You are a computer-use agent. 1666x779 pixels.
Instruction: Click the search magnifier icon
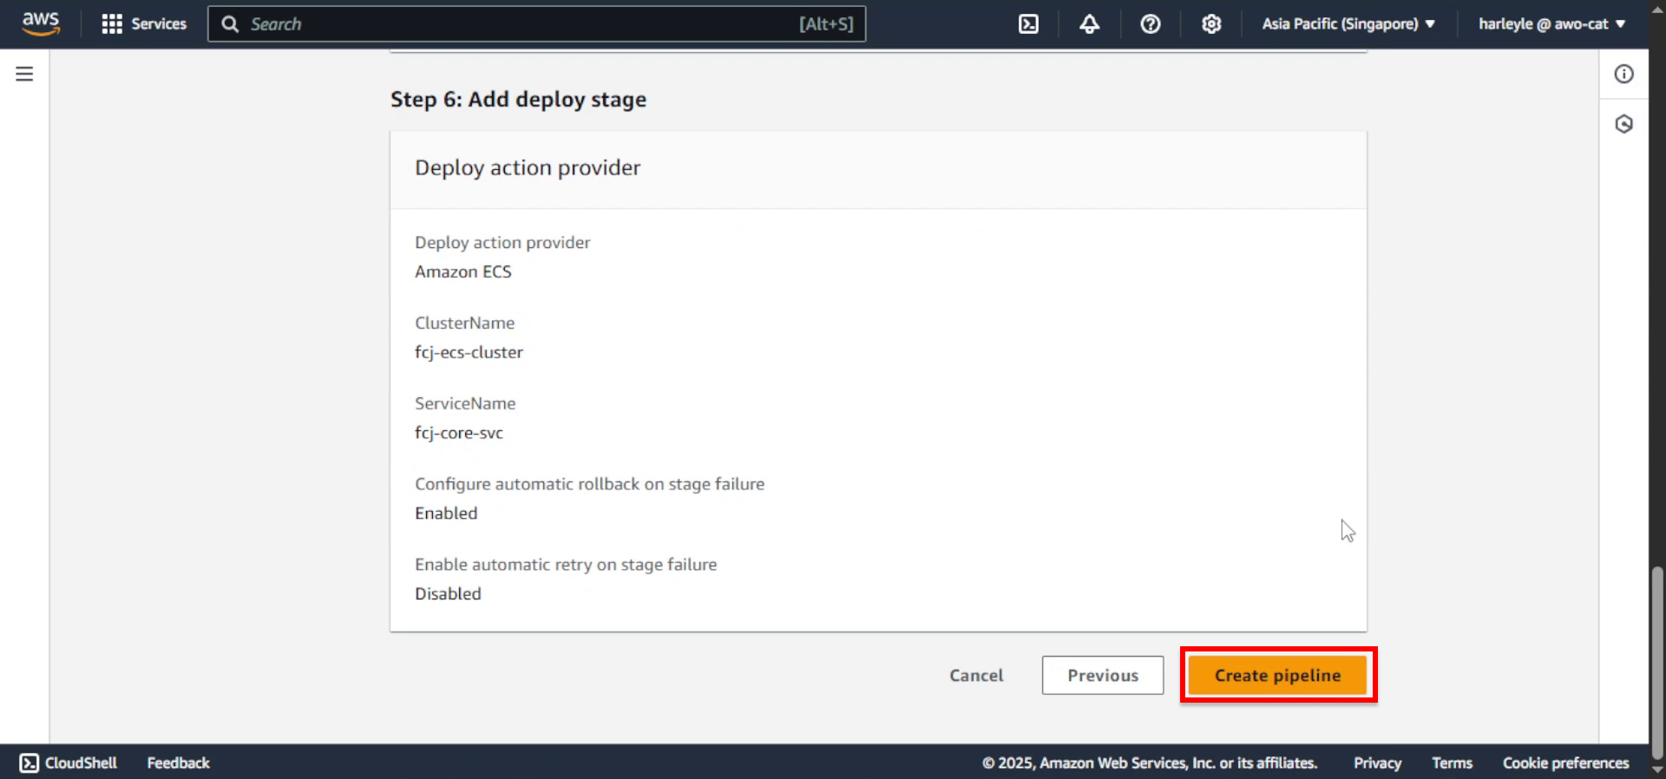[230, 24]
